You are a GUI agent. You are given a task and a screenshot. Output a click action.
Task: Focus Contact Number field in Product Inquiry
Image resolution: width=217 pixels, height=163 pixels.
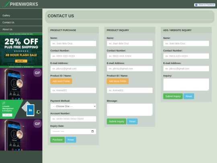(x=130, y=56)
